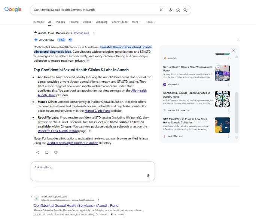Image resolution: width=256 pixels, height=221 pixels.
Task: Clear the search query text
Action: point(161,10)
